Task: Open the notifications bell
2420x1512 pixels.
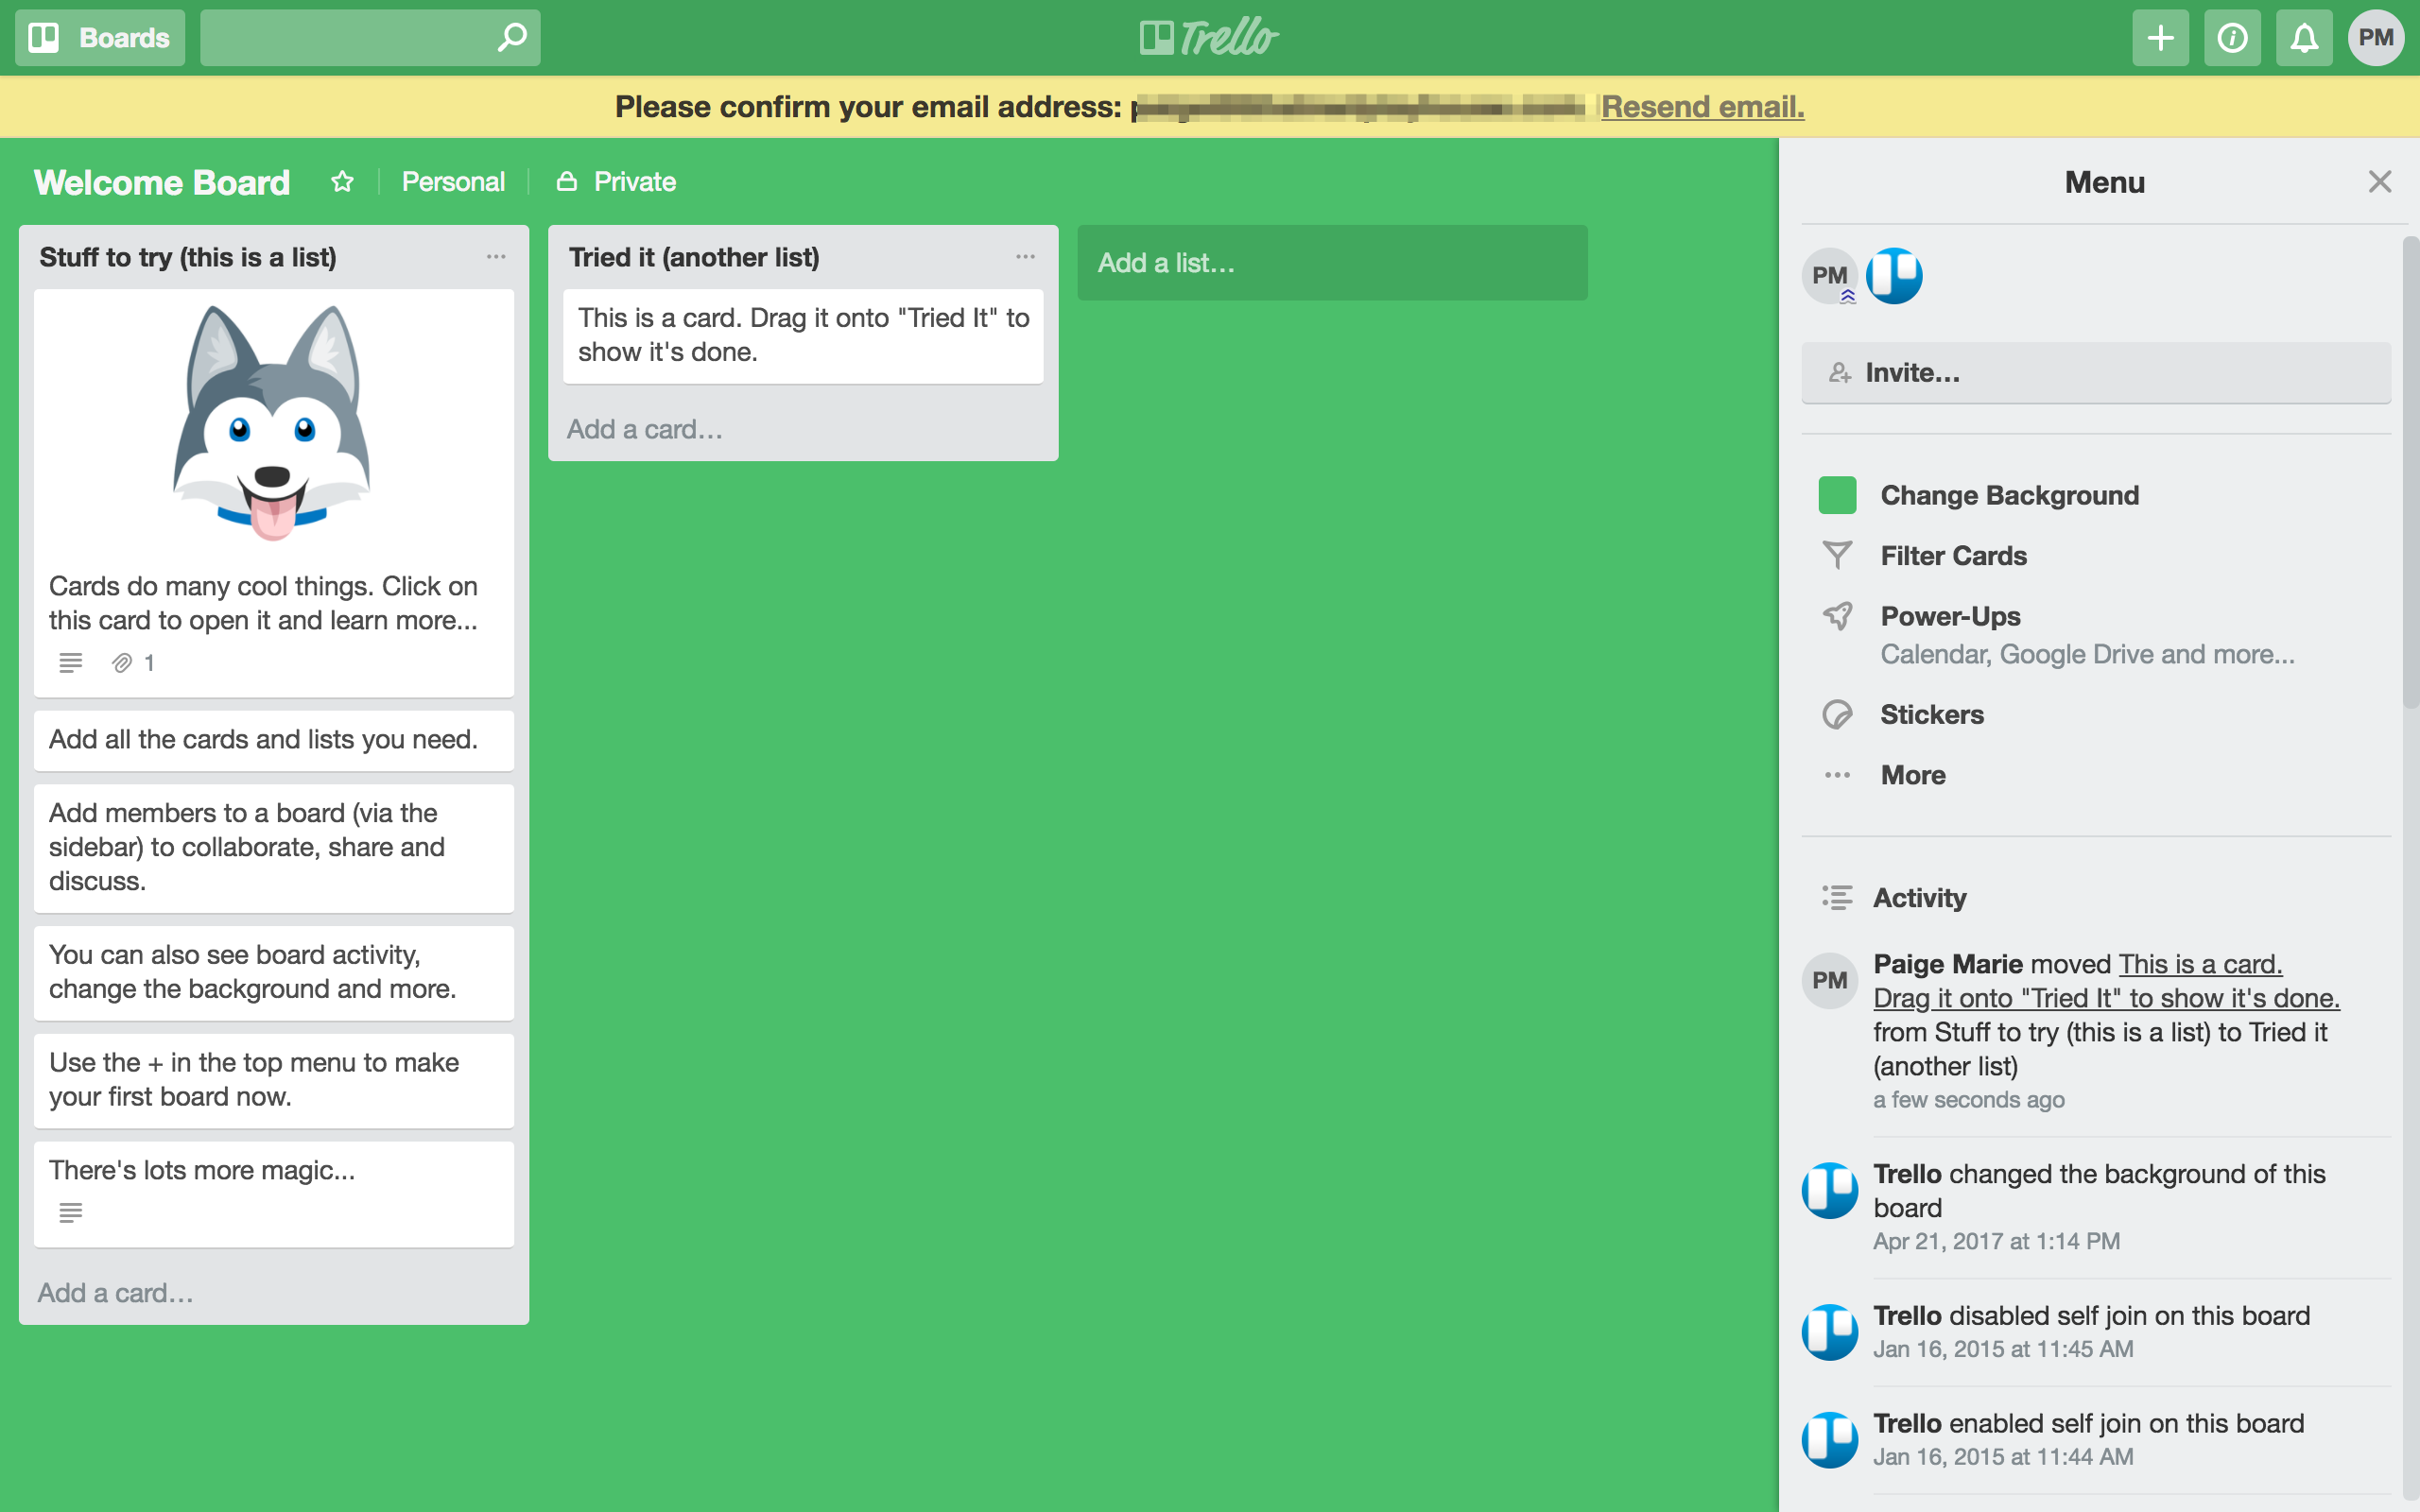Action: tap(2304, 38)
